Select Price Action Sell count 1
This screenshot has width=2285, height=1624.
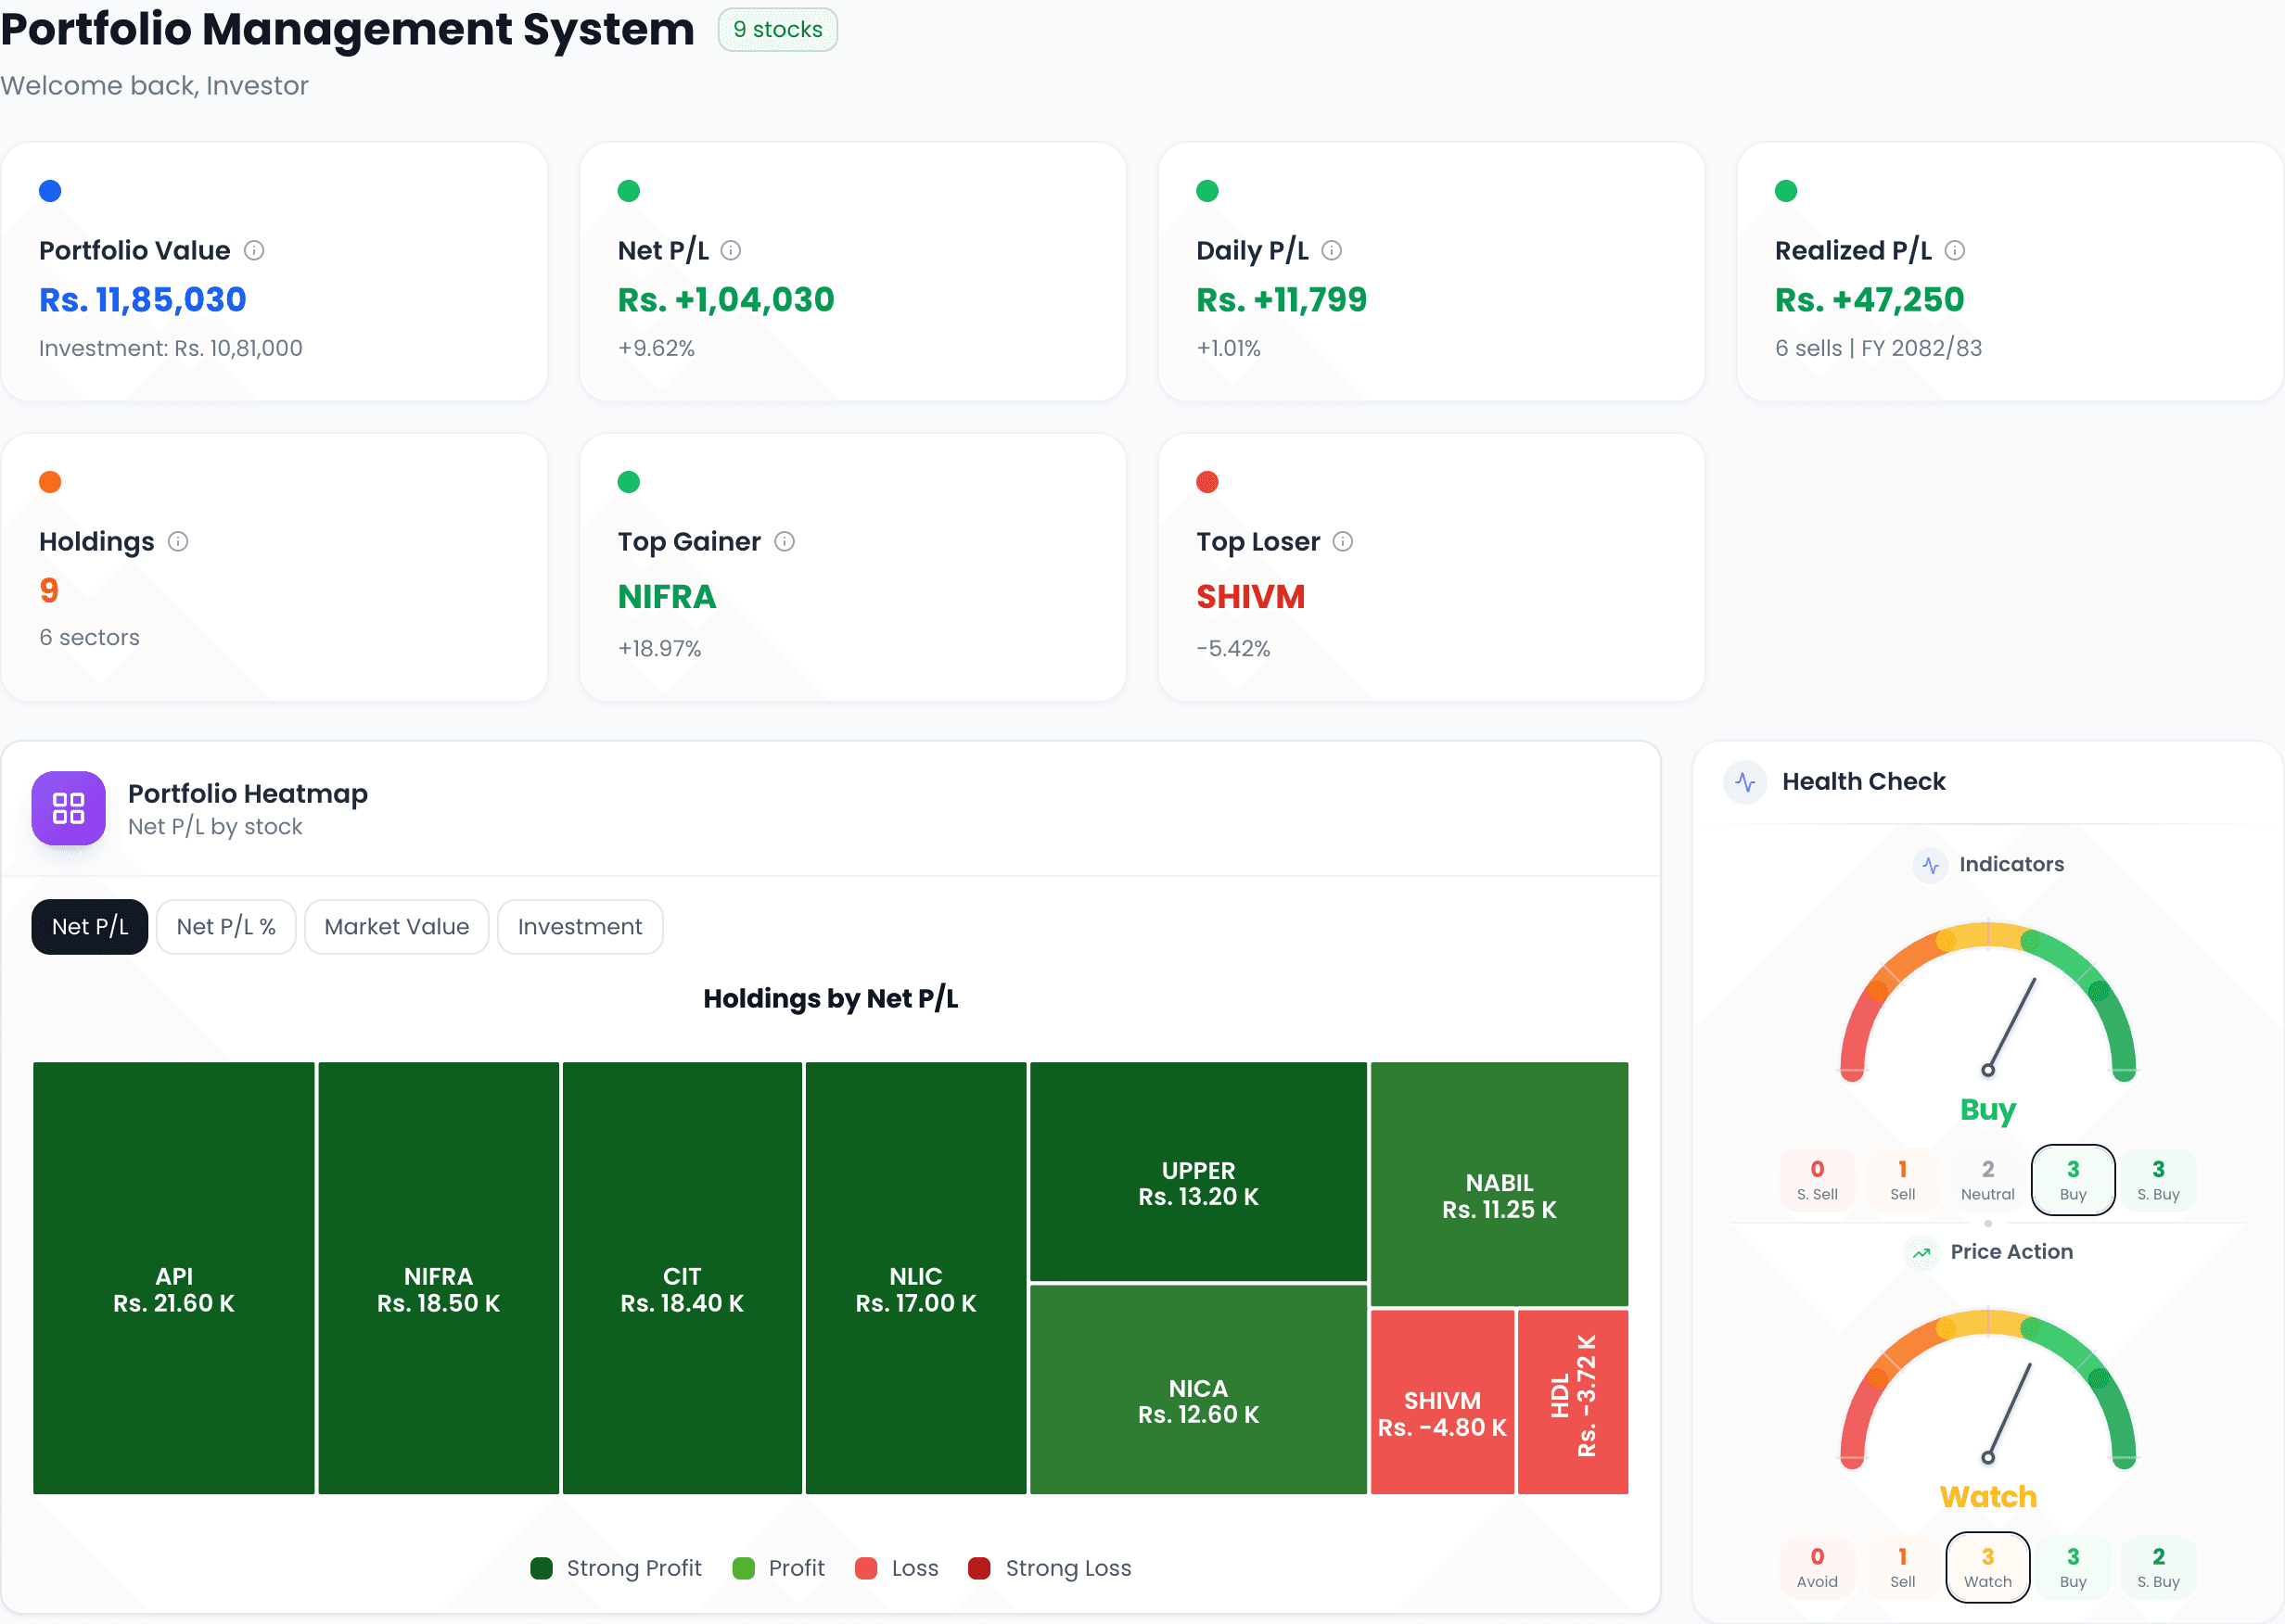click(1903, 1568)
